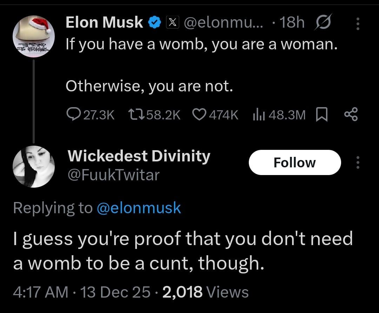Click the 2,018 Views count
The height and width of the screenshot is (313, 379).
pos(206,292)
